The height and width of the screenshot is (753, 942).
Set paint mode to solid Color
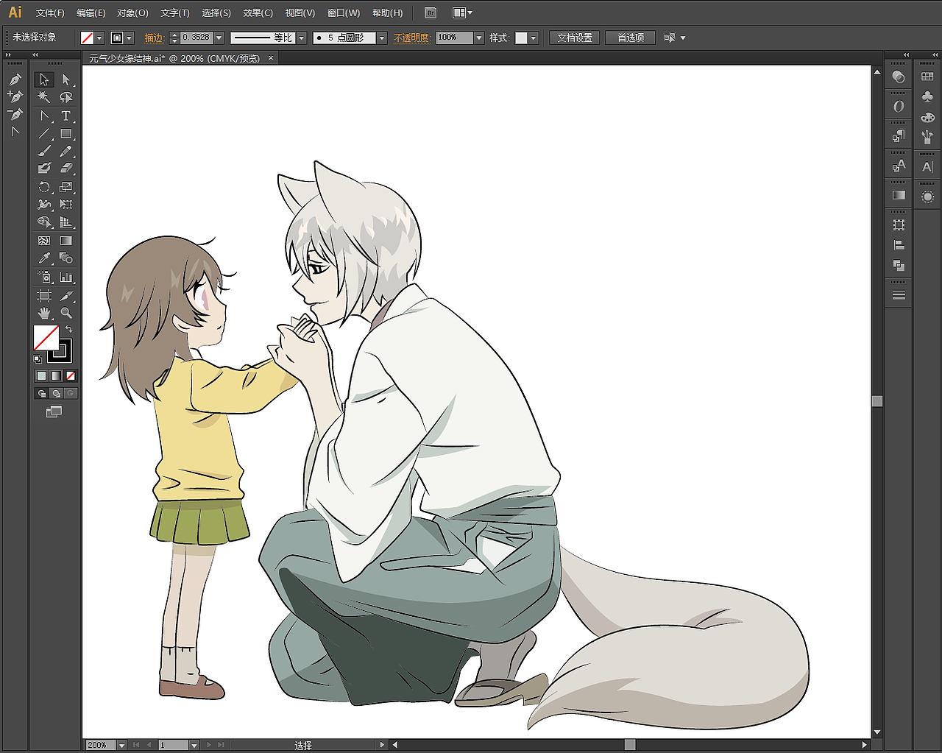click(41, 375)
